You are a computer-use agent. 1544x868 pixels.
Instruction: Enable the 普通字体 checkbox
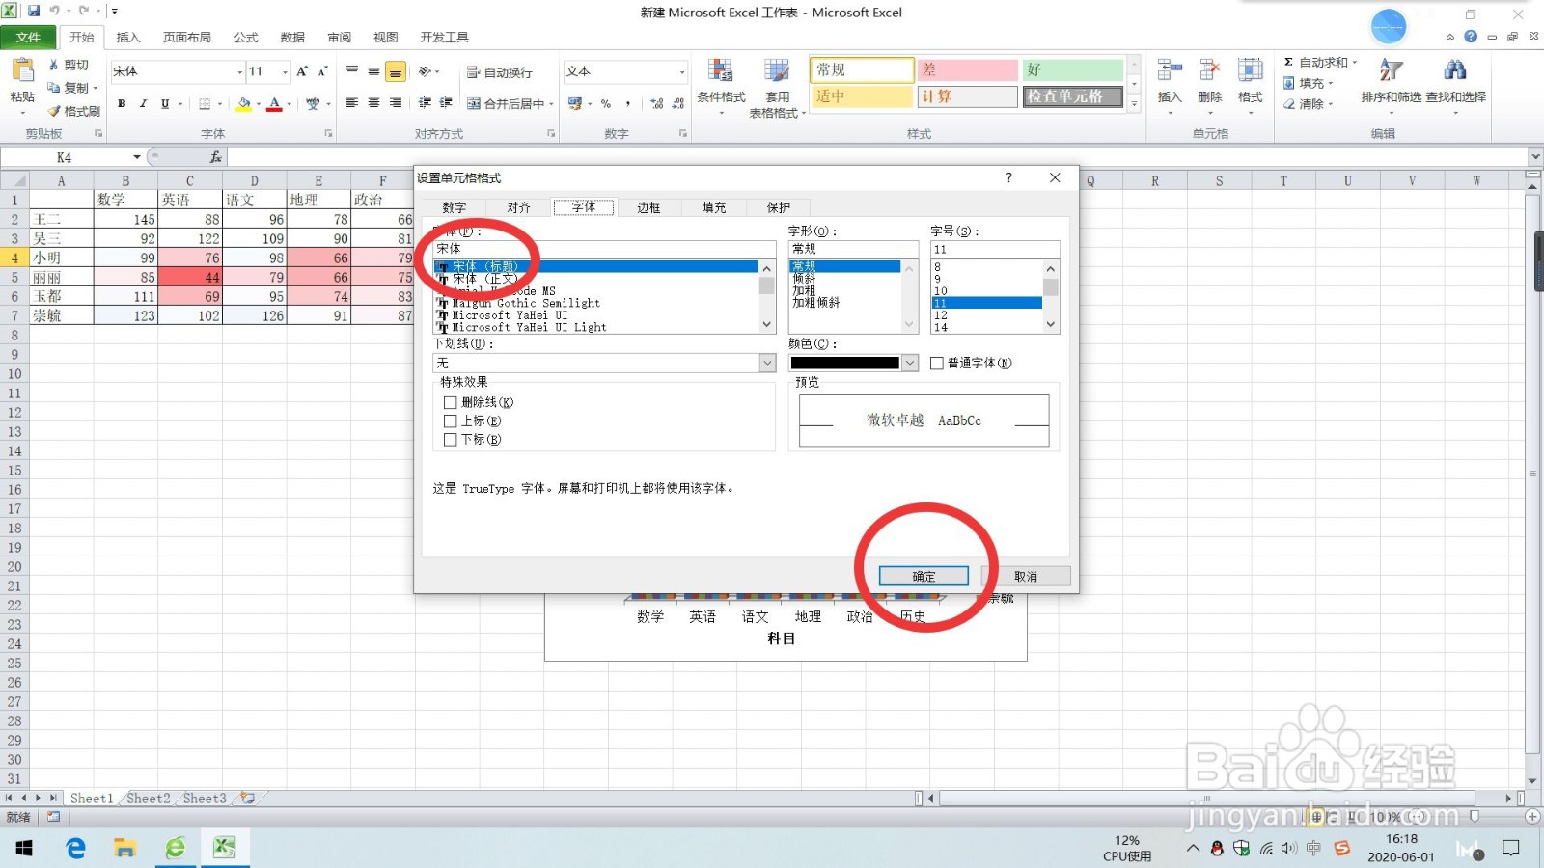point(936,363)
